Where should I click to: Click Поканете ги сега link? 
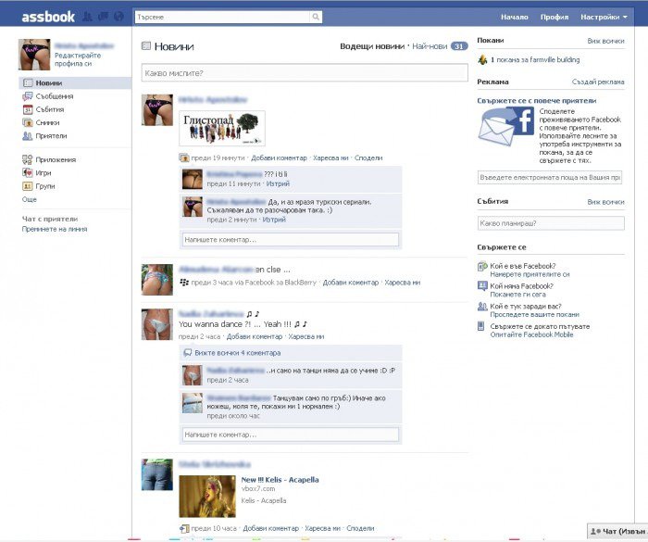517,295
